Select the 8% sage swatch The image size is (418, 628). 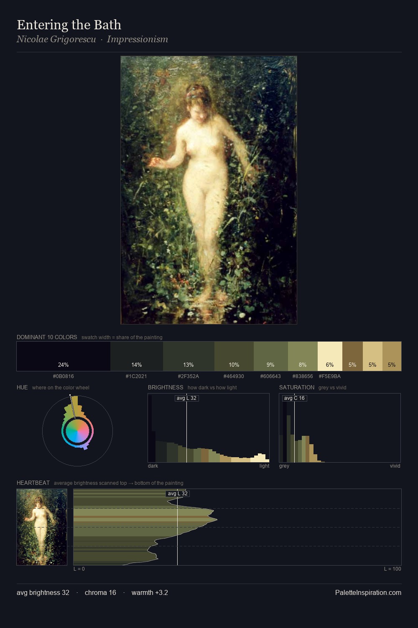tap(303, 356)
